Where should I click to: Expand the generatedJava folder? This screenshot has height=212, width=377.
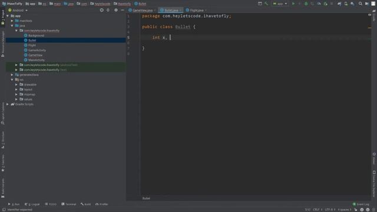pyautogui.click(x=12, y=75)
